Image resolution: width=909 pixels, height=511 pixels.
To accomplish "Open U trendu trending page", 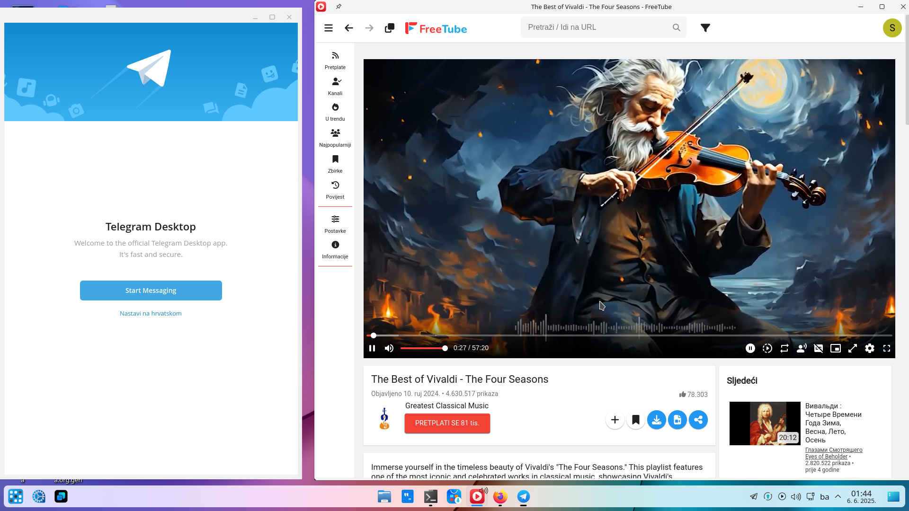I will [335, 112].
